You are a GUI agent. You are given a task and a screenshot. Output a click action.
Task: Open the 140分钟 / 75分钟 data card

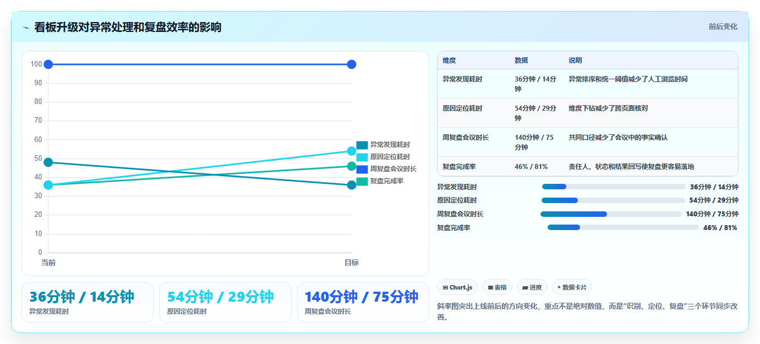coord(363,302)
